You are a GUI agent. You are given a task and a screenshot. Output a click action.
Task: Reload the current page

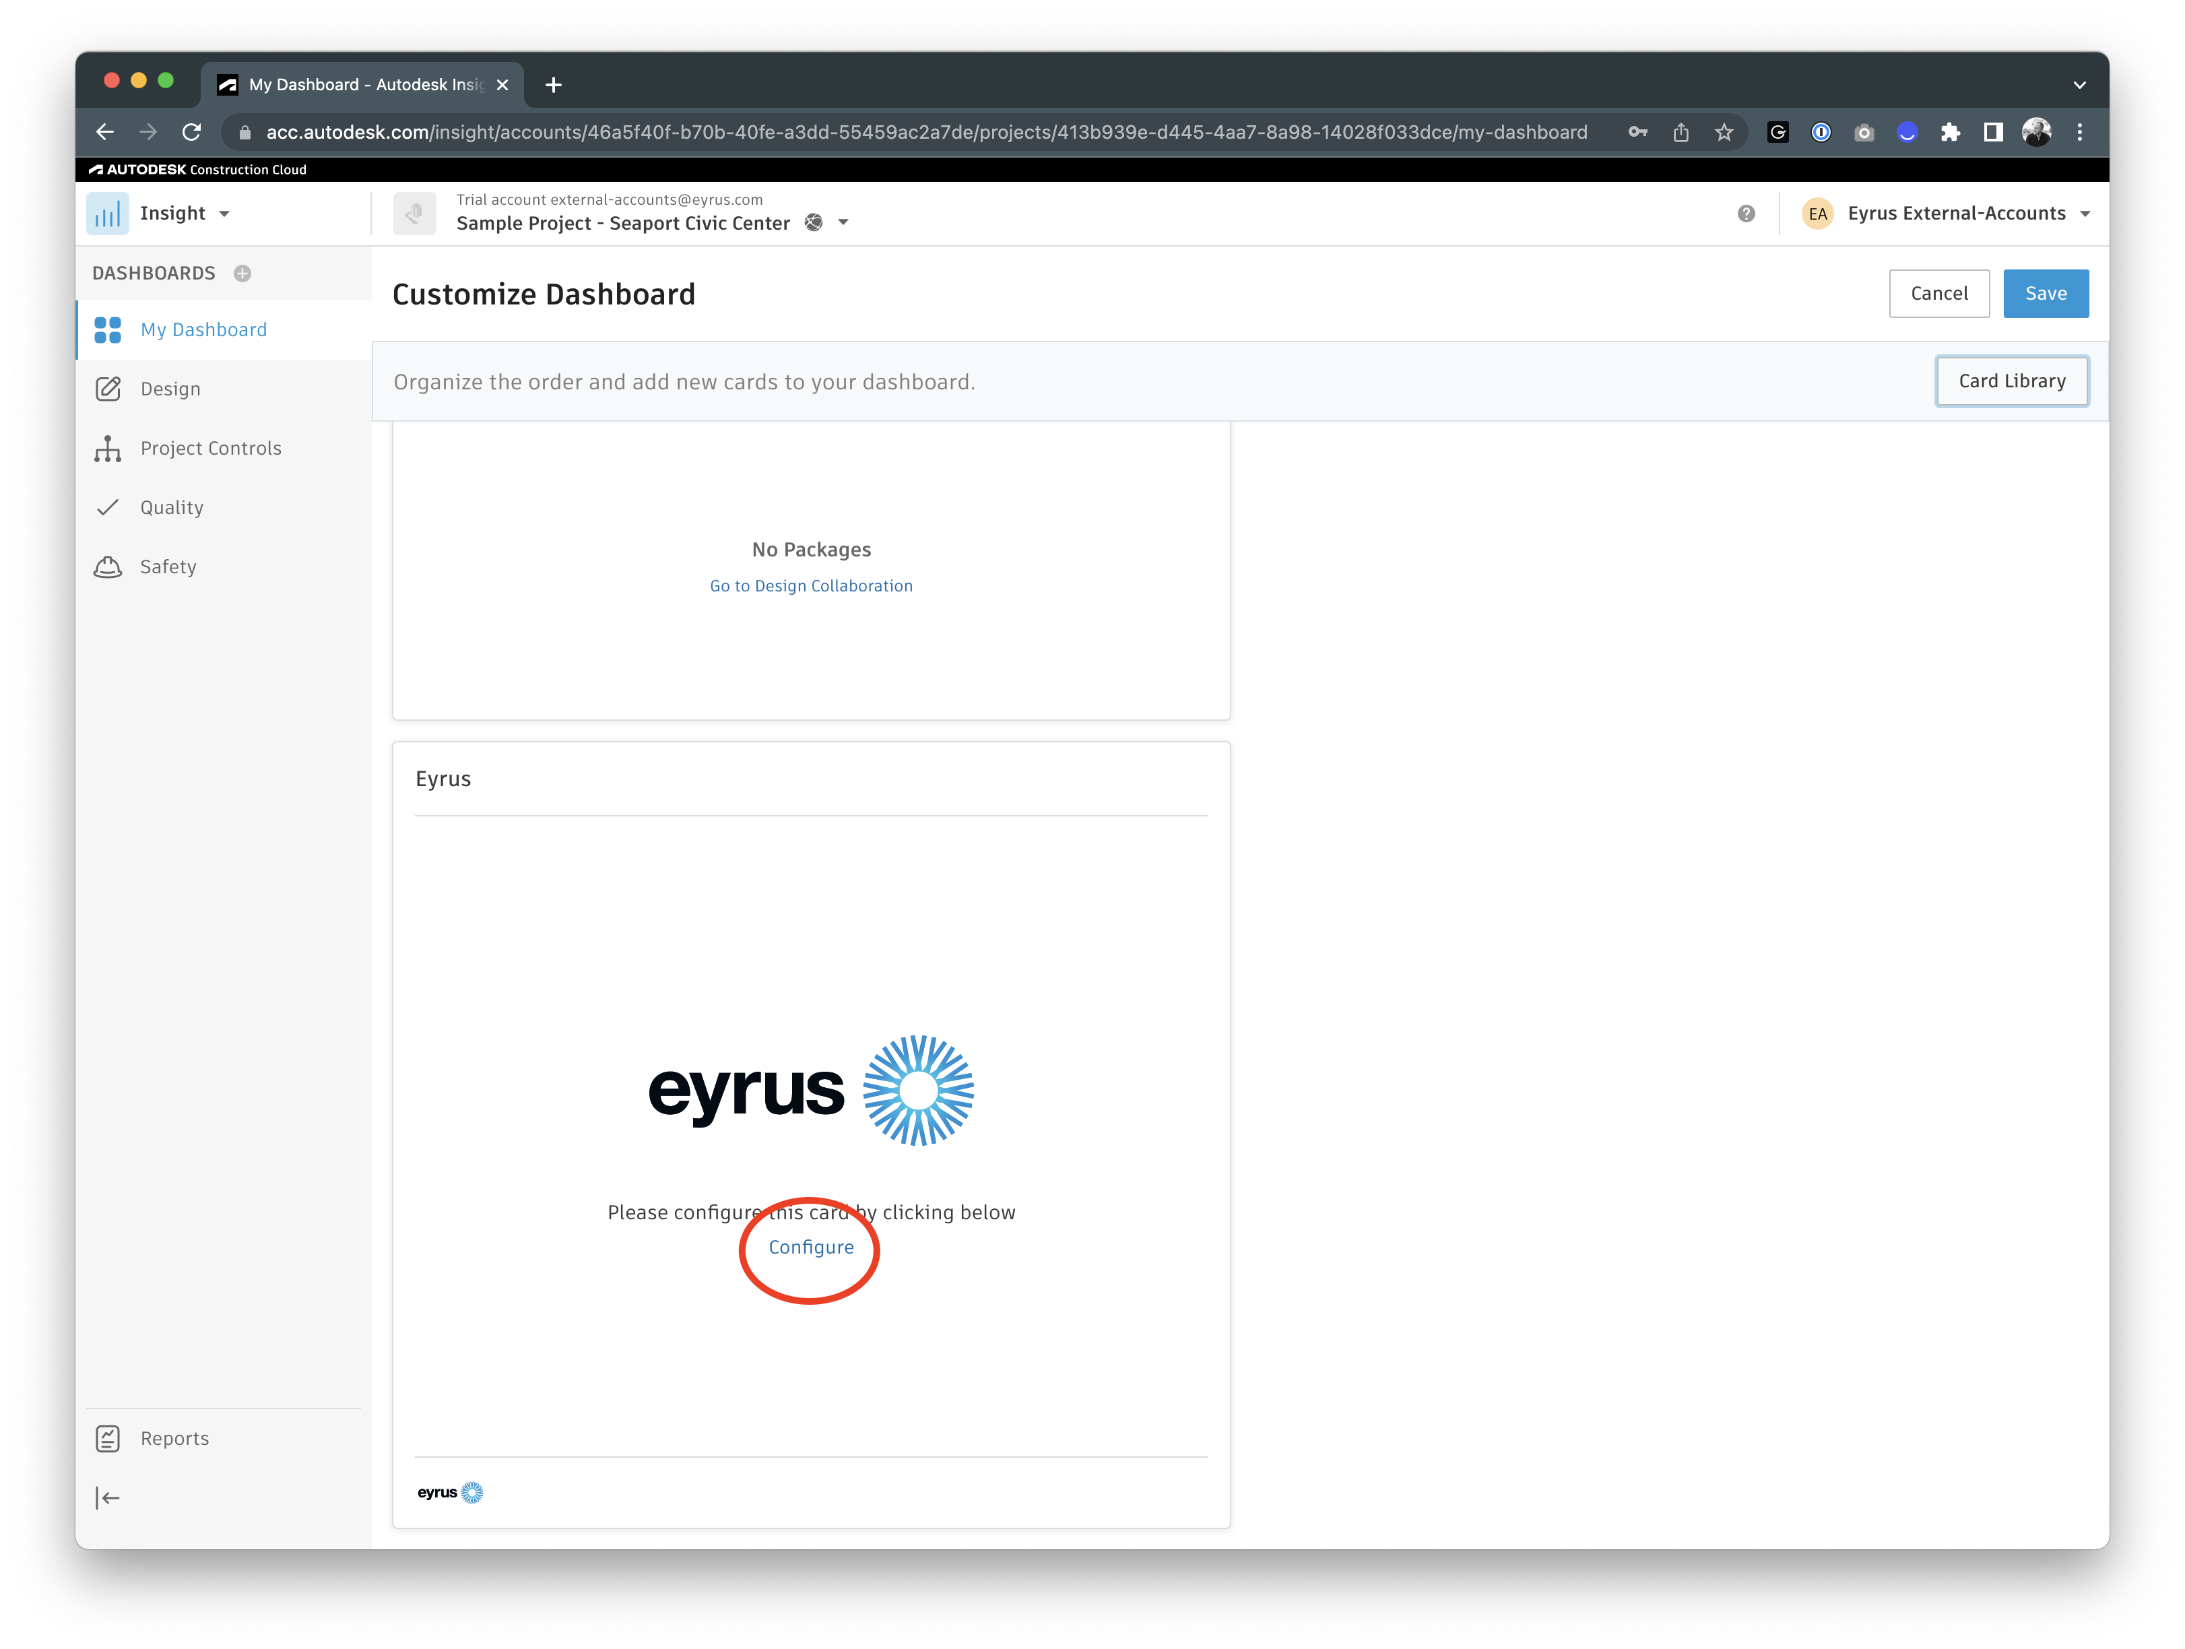tap(192, 133)
